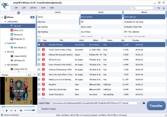Open the settings gear above the device tree

coord(19,13)
